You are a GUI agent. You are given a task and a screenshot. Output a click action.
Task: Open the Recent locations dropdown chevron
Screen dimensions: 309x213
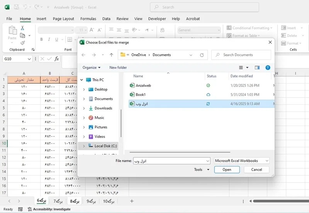tap(103, 55)
